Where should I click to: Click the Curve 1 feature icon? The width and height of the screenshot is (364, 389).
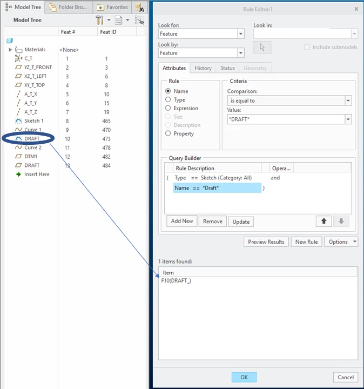click(x=18, y=130)
